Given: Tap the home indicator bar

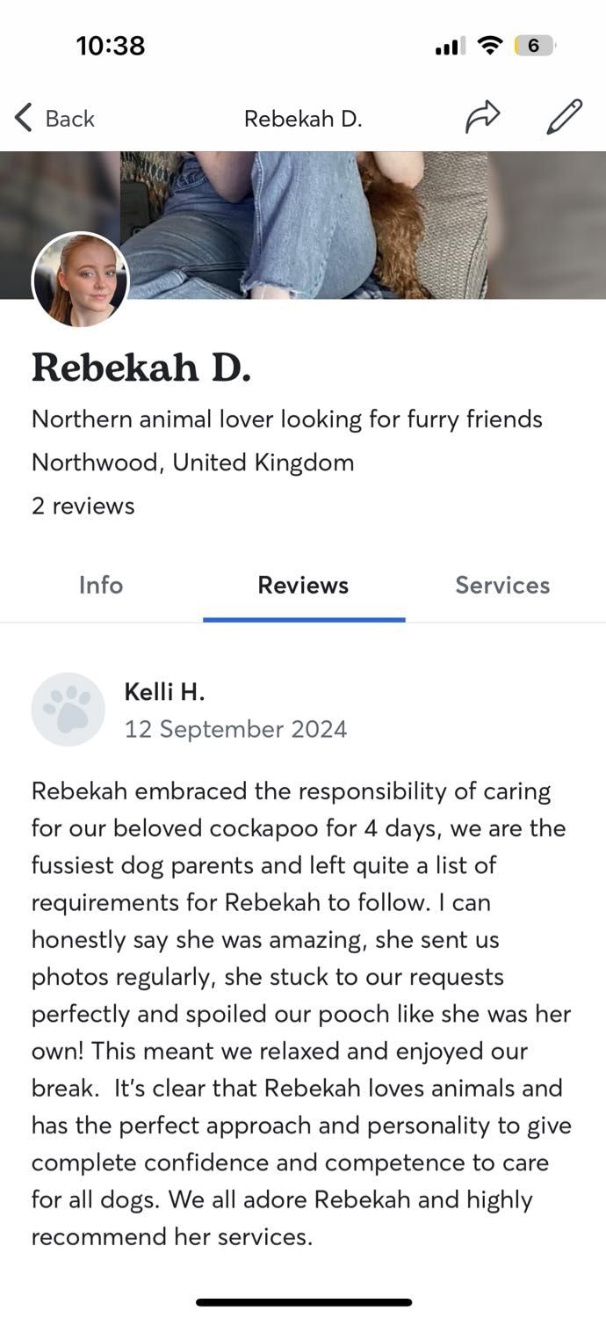Looking at the screenshot, I should click(x=304, y=1302).
